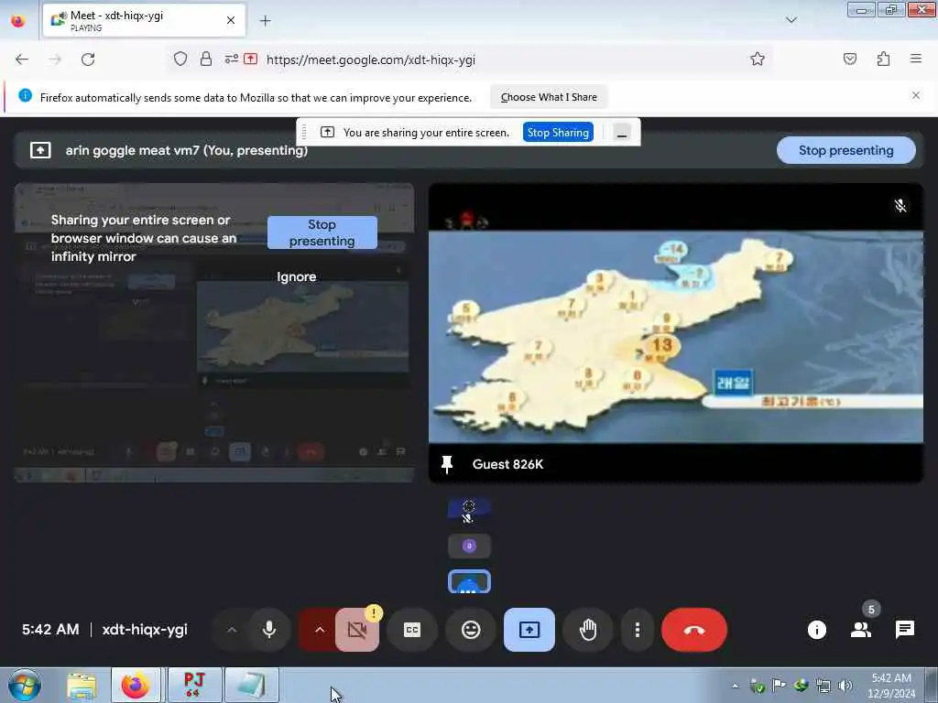Open the Action Center flag tray icon
This screenshot has width=938, height=703.
[779, 686]
